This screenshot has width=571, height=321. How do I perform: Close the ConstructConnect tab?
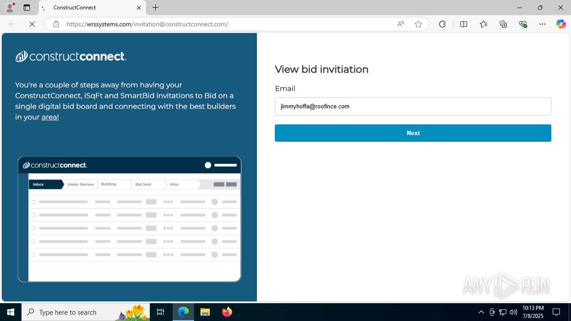(139, 8)
